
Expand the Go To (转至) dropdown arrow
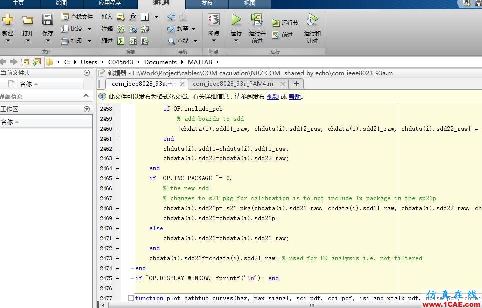[193, 29]
